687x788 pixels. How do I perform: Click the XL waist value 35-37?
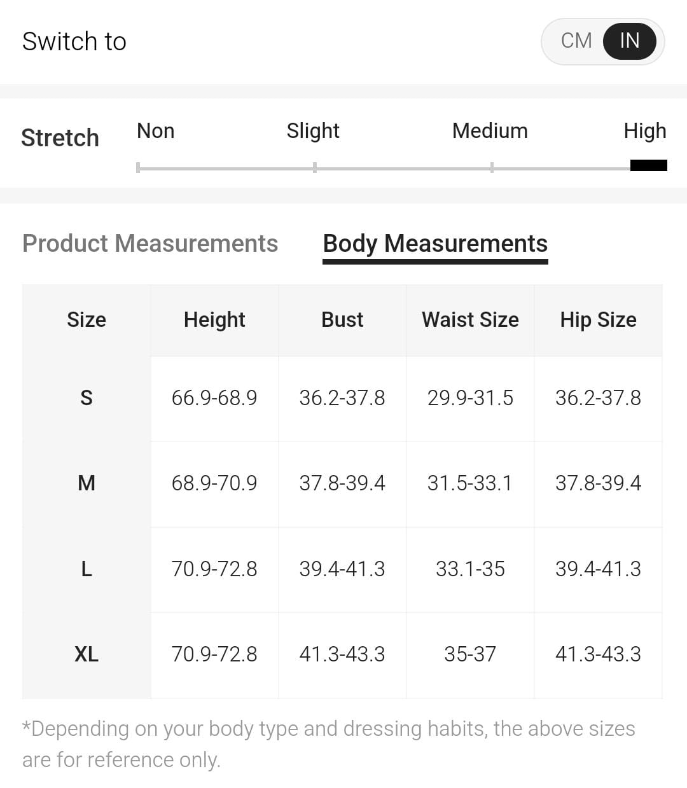coord(470,654)
